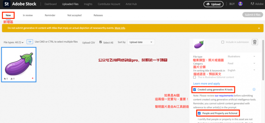
Task: Click the side panel vertical scrollbar
Action: click(263, 60)
